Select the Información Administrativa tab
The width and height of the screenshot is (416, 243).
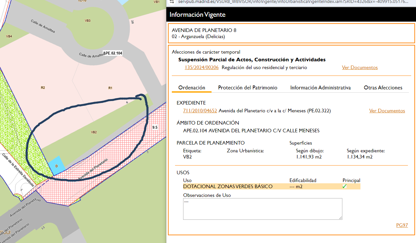tap(320, 87)
